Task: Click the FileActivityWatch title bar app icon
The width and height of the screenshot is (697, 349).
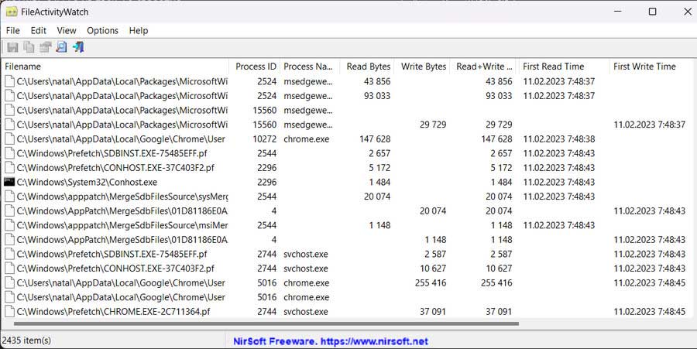Action: 12,12
